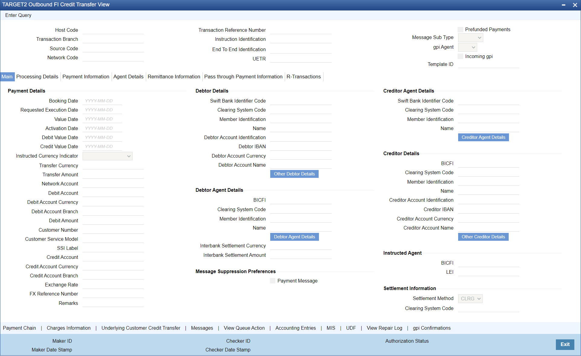The width and height of the screenshot is (581, 356).
Task: Enable the Incoming gpi checkbox
Action: pos(461,57)
